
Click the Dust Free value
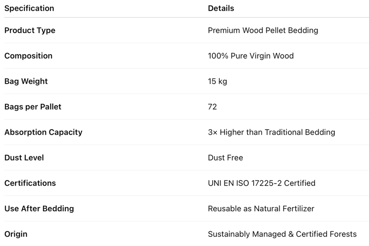coord(225,158)
